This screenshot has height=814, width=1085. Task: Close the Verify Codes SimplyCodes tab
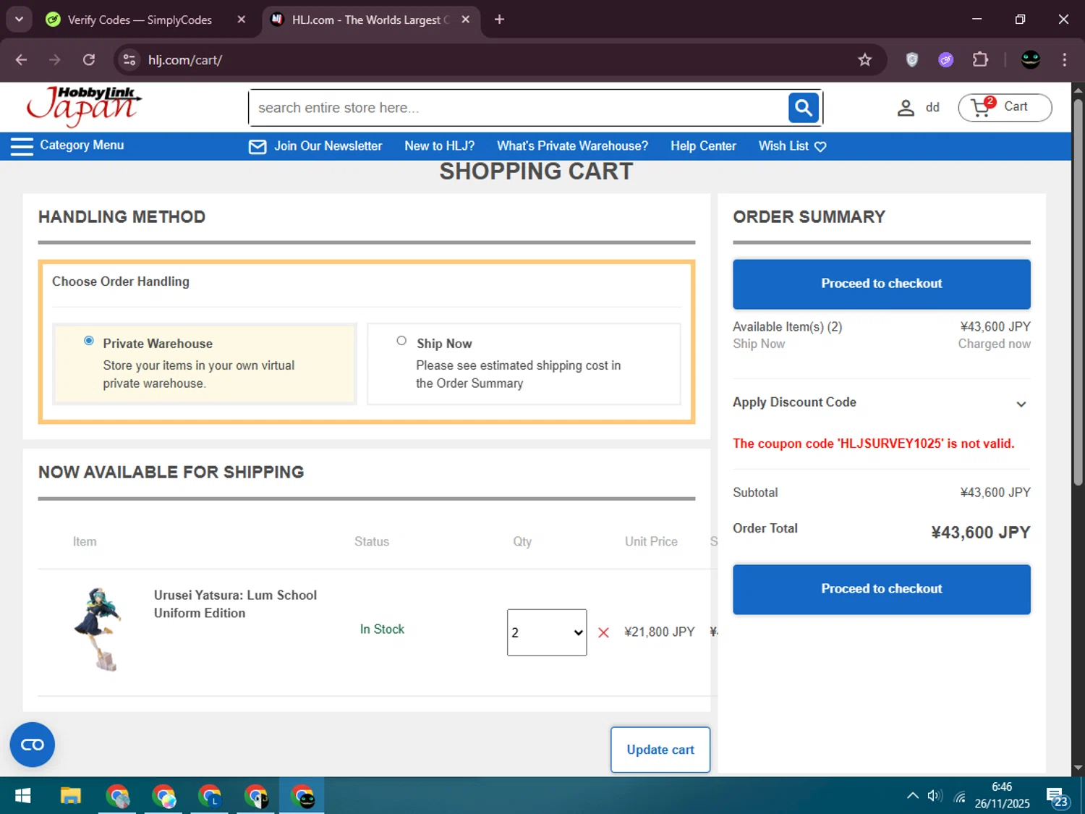(x=242, y=20)
